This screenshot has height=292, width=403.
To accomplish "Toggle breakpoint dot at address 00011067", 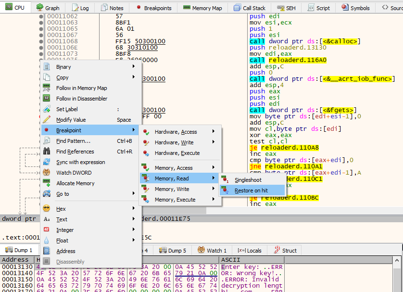I will coord(41,35).
